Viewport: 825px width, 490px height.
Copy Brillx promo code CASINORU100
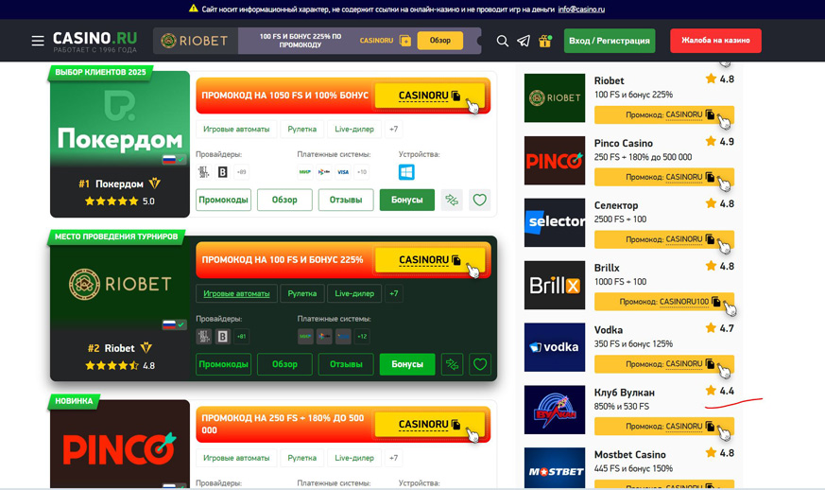[664, 302]
